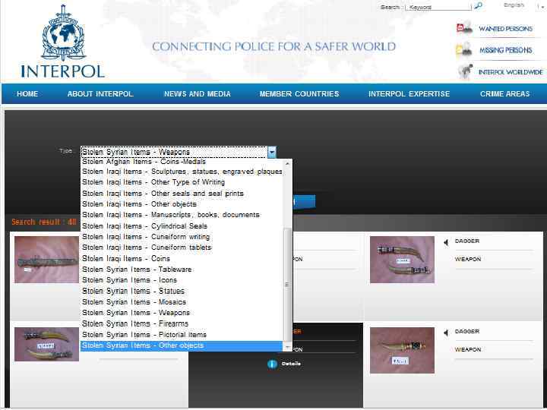547x410 pixels.
Task: Click the magnifier search icon
Action: tap(479, 6)
